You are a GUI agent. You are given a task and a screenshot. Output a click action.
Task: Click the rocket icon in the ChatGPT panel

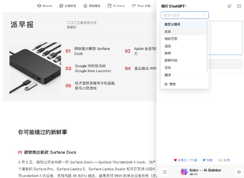229,6
